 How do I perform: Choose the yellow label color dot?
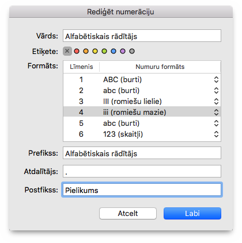[x=95, y=51]
